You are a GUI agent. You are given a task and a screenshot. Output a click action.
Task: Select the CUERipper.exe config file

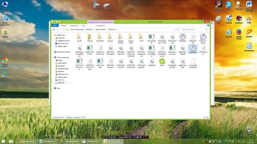(x=193, y=39)
